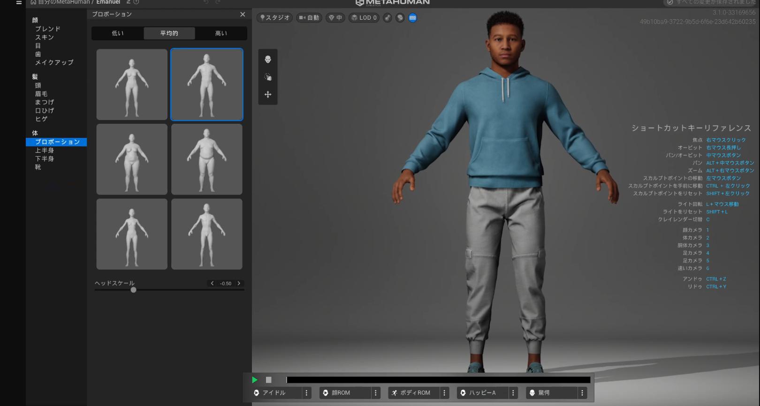Select the female slim body thumbnail
The image size is (760, 406).
(x=132, y=234)
